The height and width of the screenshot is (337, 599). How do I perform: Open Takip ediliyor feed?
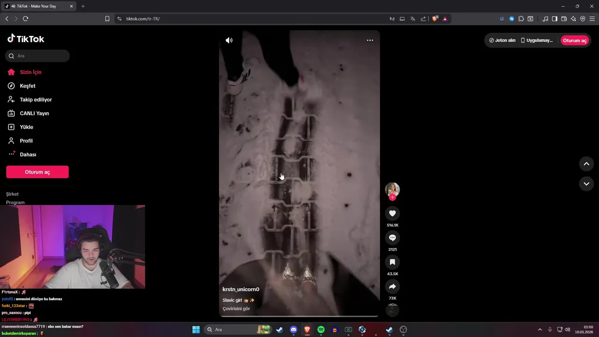pyautogui.click(x=36, y=100)
